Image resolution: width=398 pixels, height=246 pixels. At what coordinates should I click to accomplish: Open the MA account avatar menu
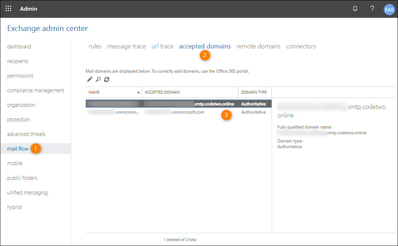click(389, 10)
